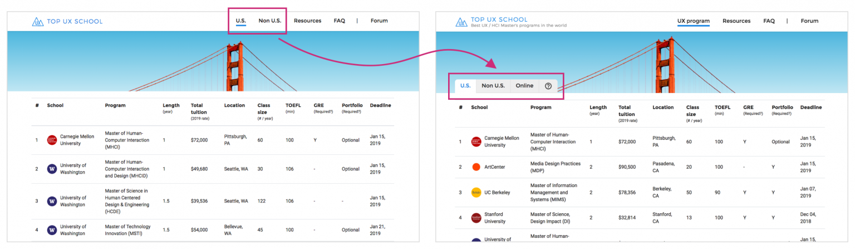Click Carnegie Mellon University name in right table
The image size is (855, 249).
(x=502, y=141)
